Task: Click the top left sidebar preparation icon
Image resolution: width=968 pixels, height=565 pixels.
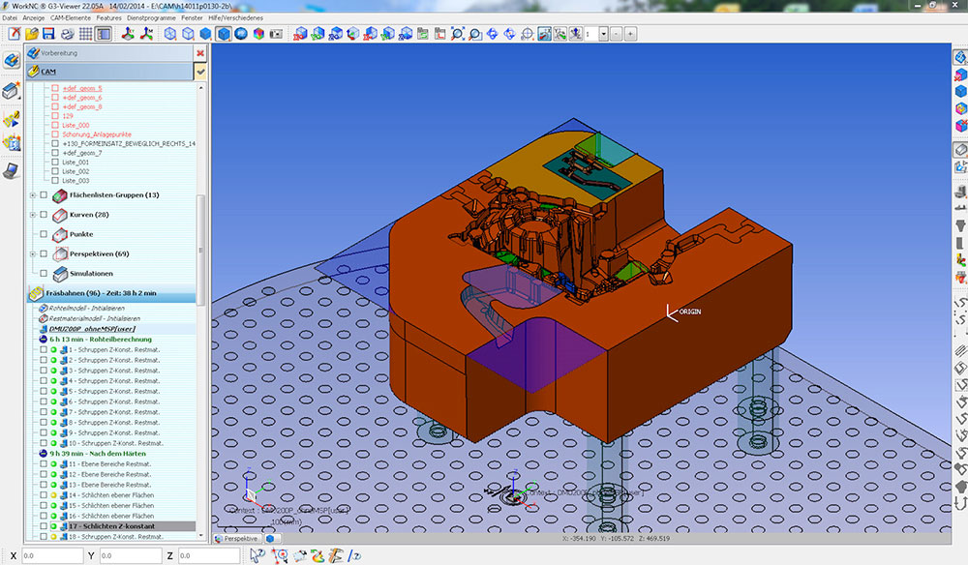Action: pyautogui.click(x=11, y=60)
